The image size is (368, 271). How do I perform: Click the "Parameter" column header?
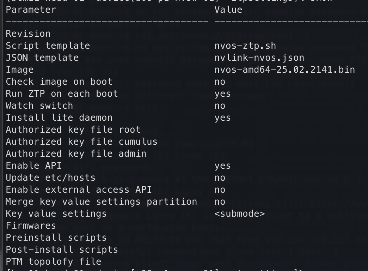click(x=31, y=10)
